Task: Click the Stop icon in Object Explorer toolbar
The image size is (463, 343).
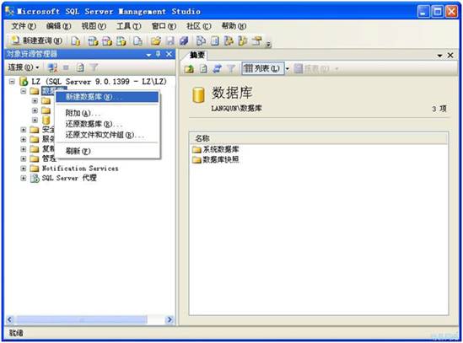Action: 66,67
